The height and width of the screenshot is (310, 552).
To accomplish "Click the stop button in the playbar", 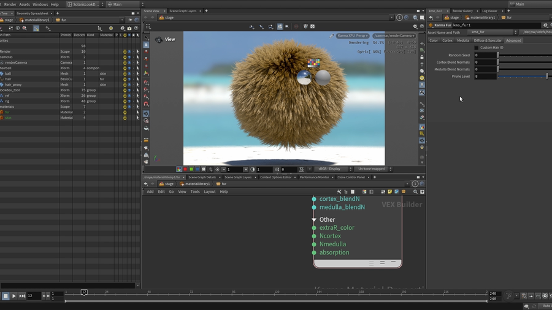I will pyautogui.click(x=6, y=296).
